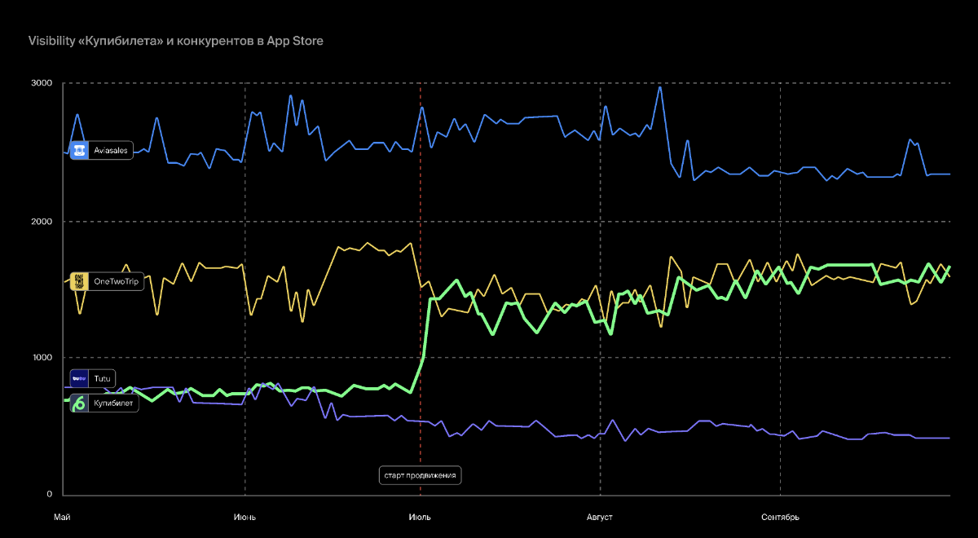This screenshot has width=978, height=538.
Task: Click the 1000 y-axis value
Action: (x=42, y=358)
